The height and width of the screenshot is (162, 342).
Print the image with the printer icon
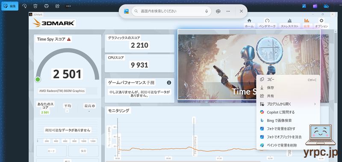click(x=46, y=6)
